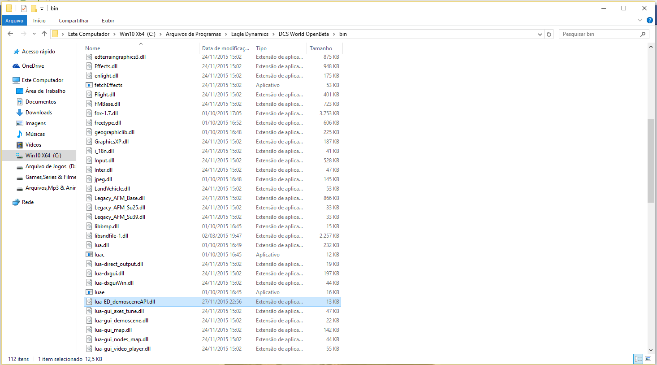Open recent locations dropdown arrow
The image size is (657, 365).
click(34, 34)
